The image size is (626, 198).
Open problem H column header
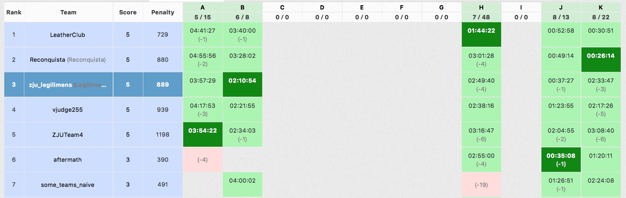[481, 8]
